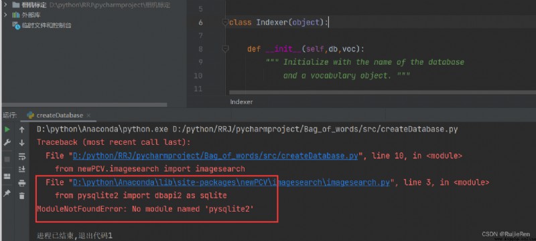This screenshot has height=241, width=536.
Task: Go up the stack trace arrow
Action: click(22, 130)
